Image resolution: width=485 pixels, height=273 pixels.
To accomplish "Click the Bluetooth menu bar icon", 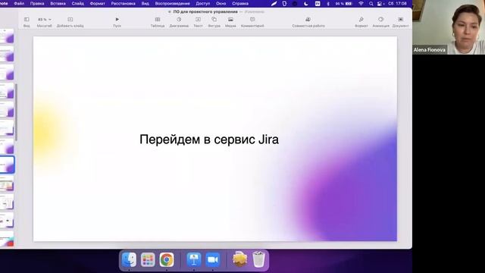I will point(328,3).
